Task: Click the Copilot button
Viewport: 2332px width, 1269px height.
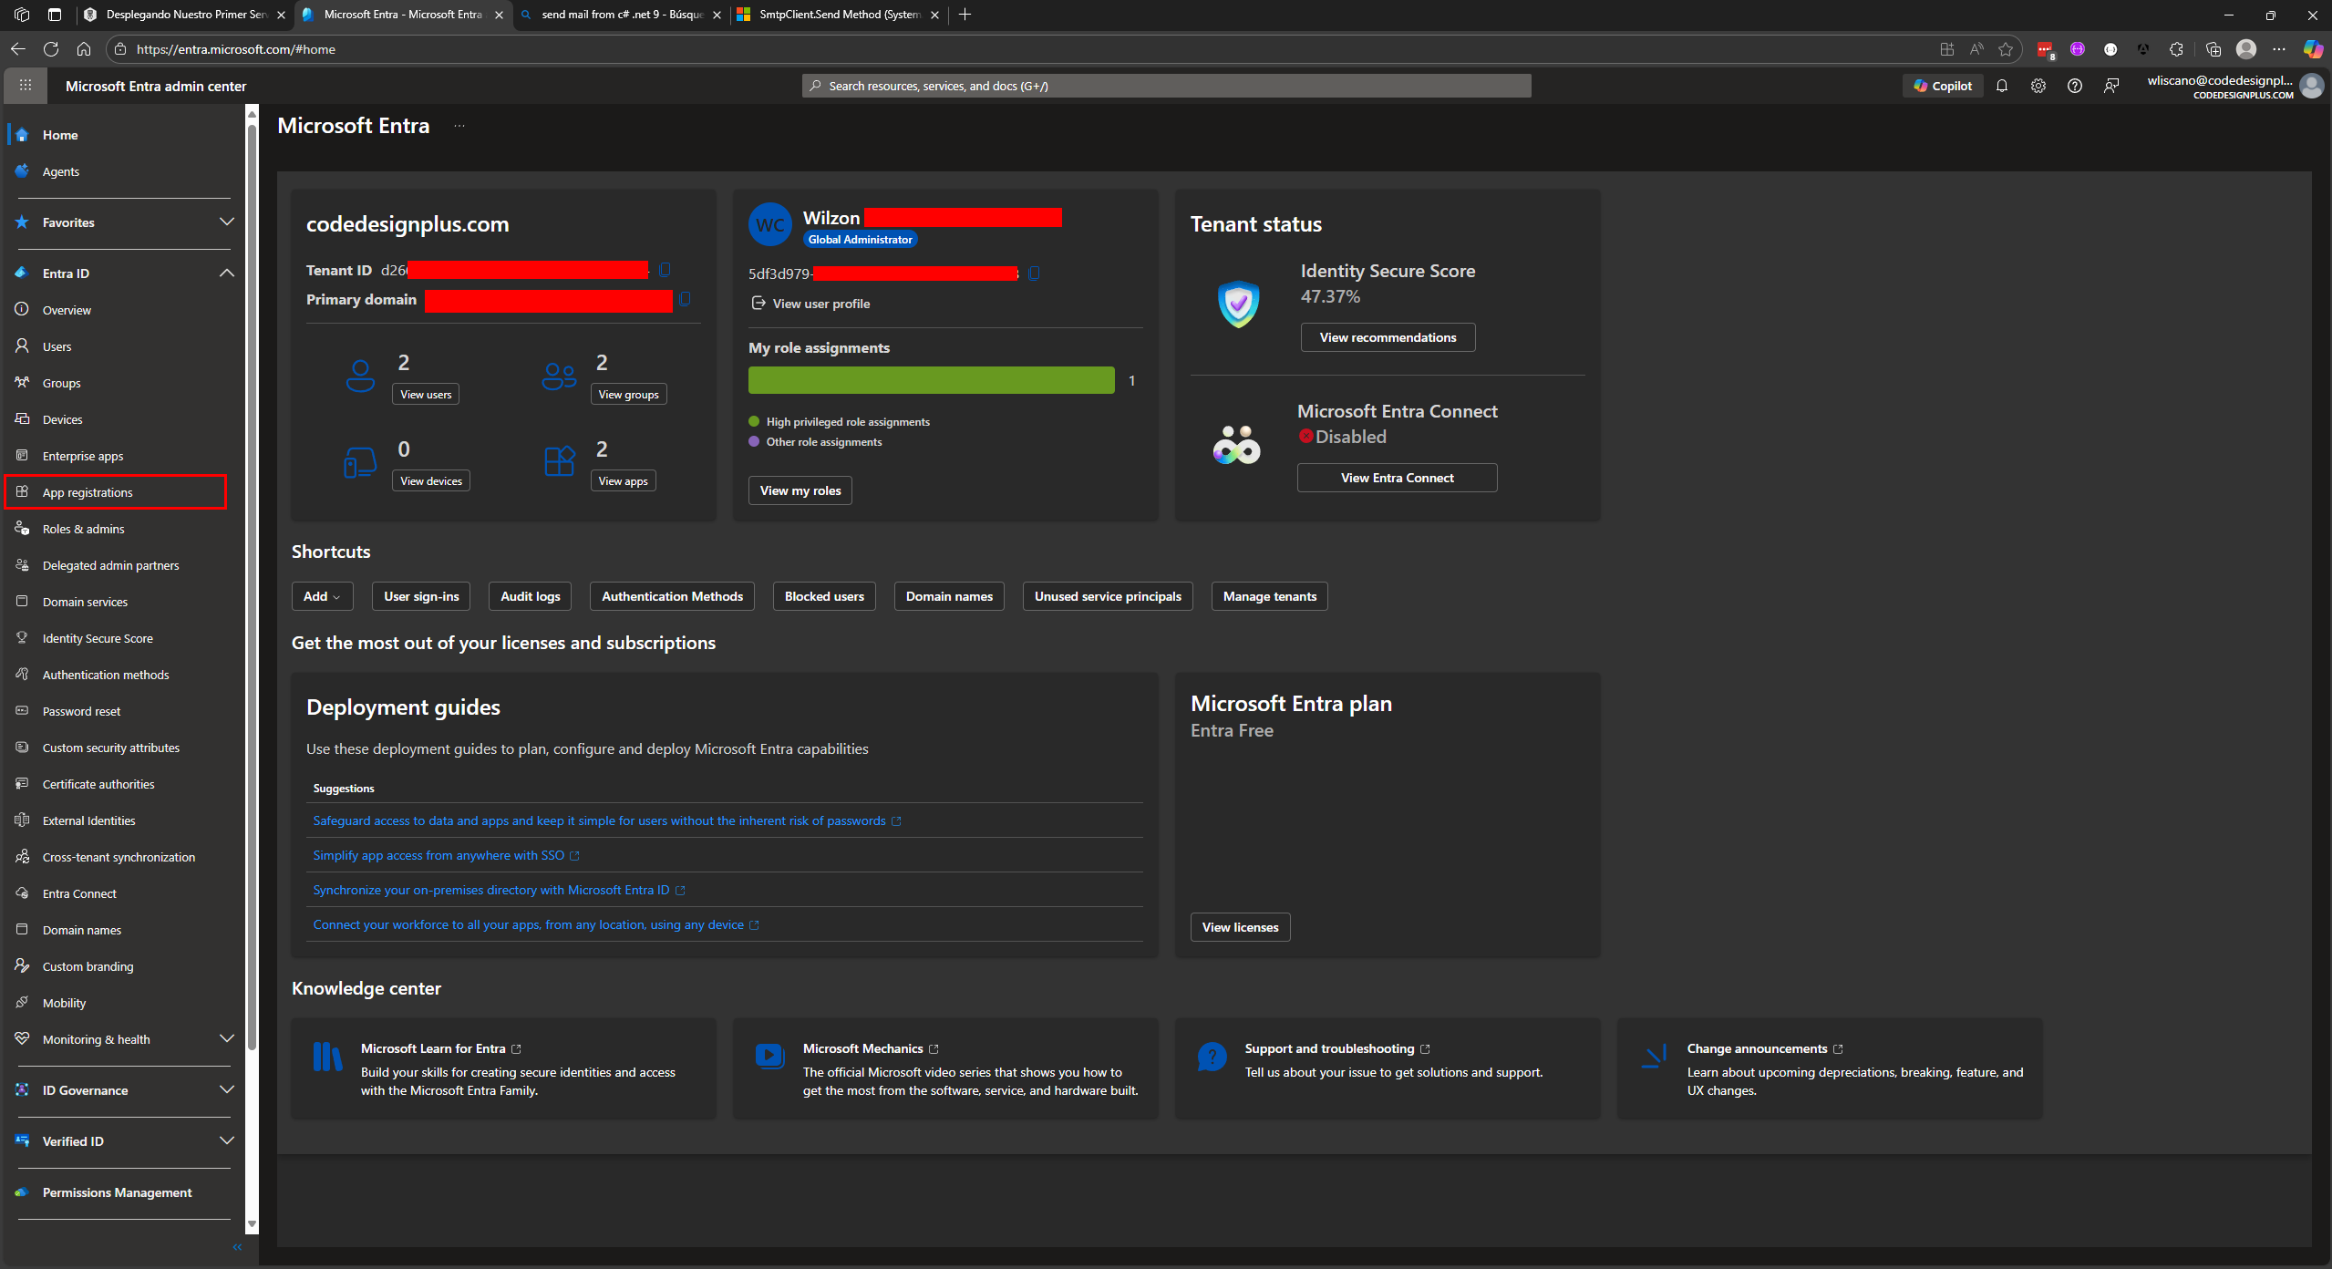Action: [x=1943, y=86]
